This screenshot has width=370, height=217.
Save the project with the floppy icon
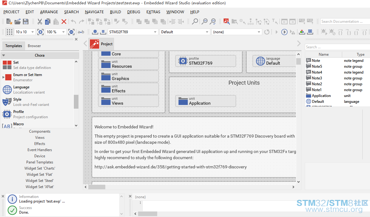coord(26,22)
